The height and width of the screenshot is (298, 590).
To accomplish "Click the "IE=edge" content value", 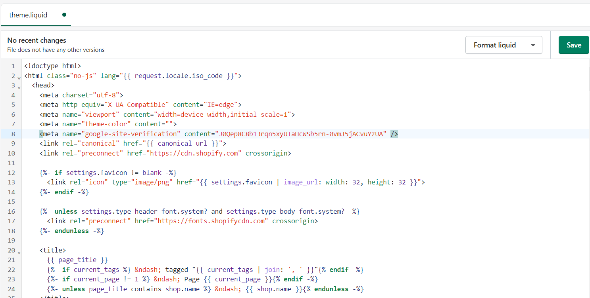I will pos(220,105).
